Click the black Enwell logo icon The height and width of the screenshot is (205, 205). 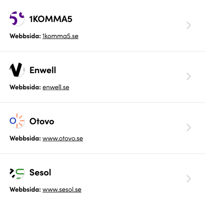pos(17,70)
